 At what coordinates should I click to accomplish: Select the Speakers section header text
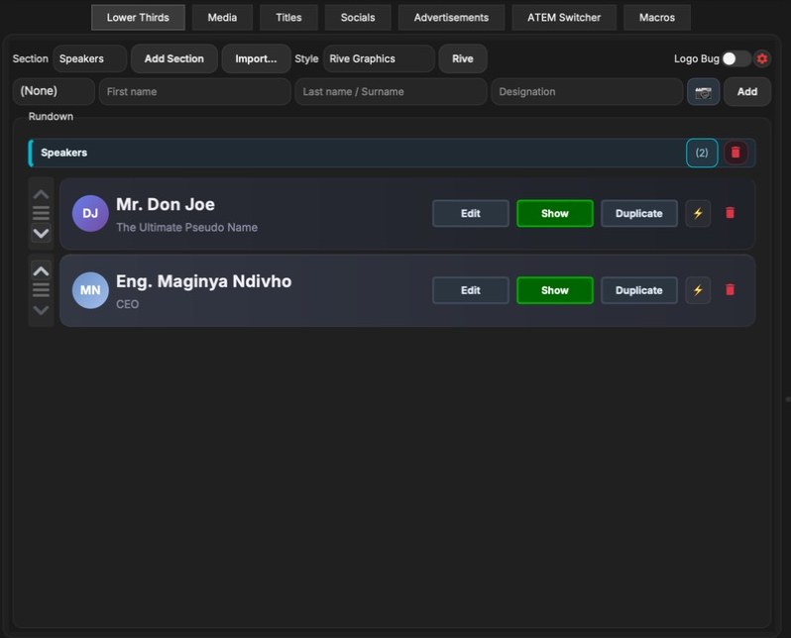point(64,153)
